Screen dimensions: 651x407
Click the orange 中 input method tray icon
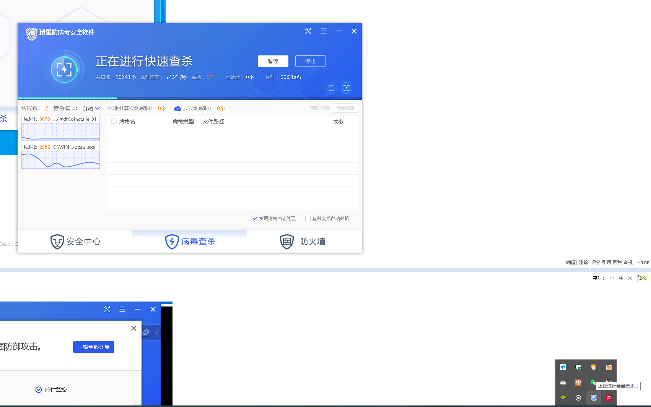pyautogui.click(x=578, y=383)
